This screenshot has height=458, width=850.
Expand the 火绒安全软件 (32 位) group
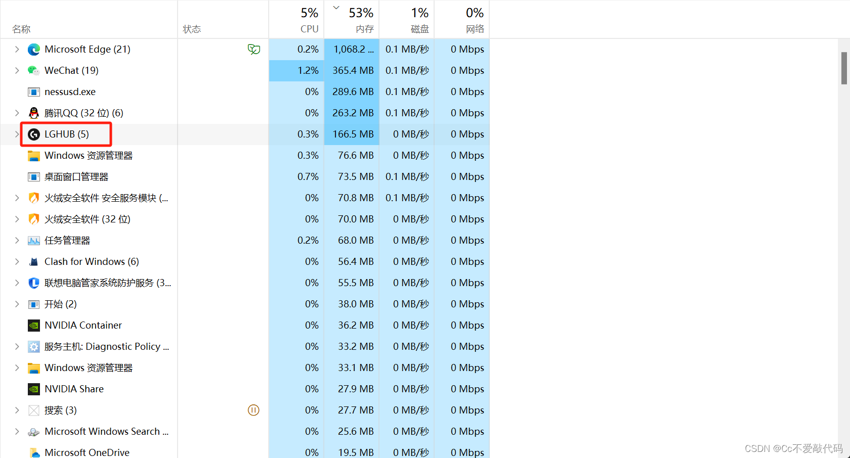(17, 219)
